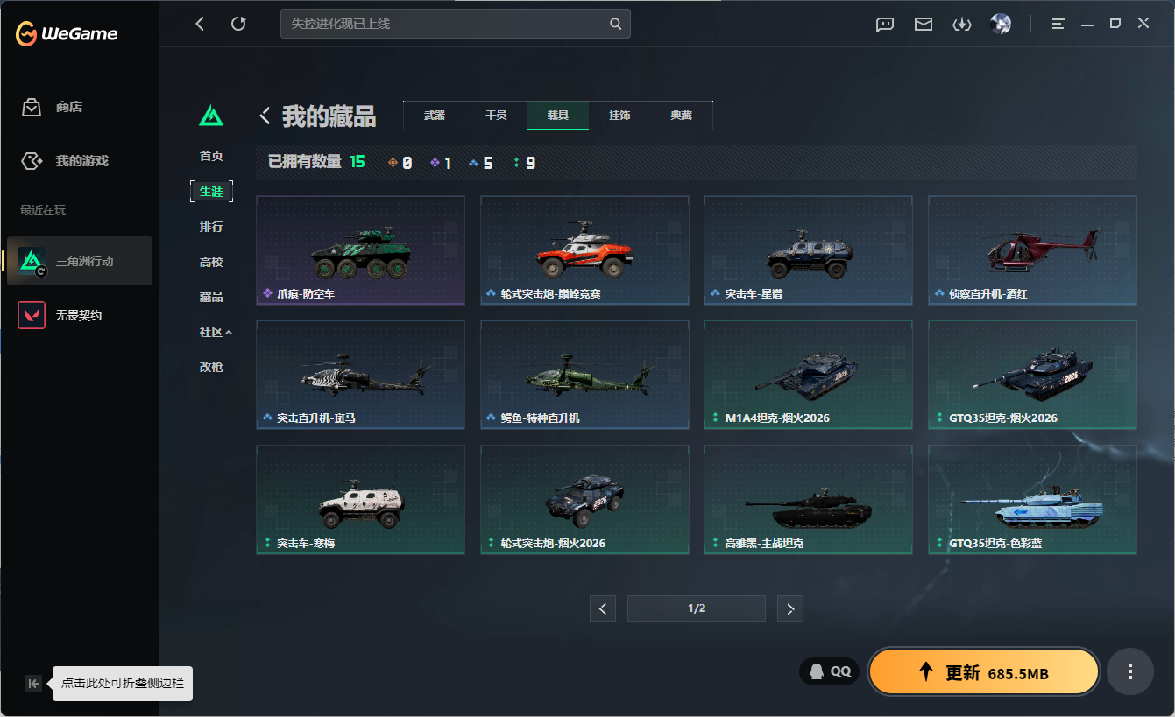Click the 已拥有数量 15 count text
This screenshot has width=1175, height=717.
316,162
